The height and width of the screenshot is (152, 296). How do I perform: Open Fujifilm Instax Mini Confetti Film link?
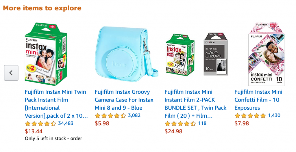(258, 100)
